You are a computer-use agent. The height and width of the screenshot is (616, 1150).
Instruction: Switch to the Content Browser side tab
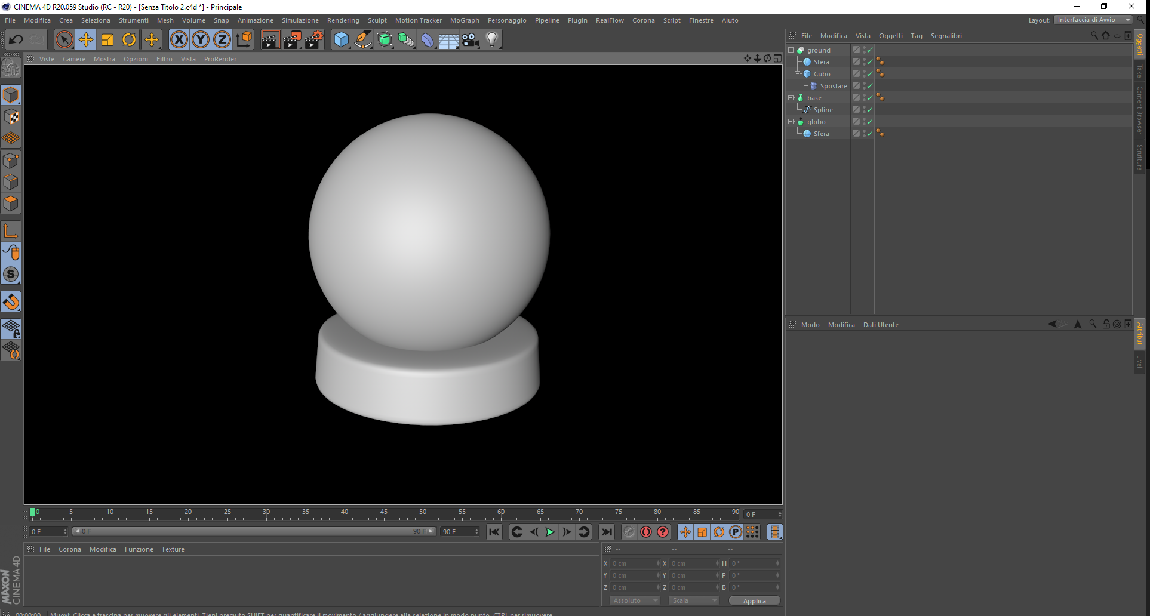(x=1139, y=110)
